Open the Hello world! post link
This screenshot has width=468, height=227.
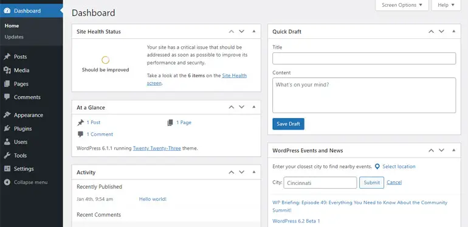click(x=153, y=199)
